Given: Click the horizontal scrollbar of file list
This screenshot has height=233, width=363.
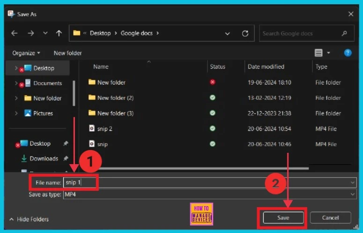Looking at the screenshot, I should tap(204, 168).
